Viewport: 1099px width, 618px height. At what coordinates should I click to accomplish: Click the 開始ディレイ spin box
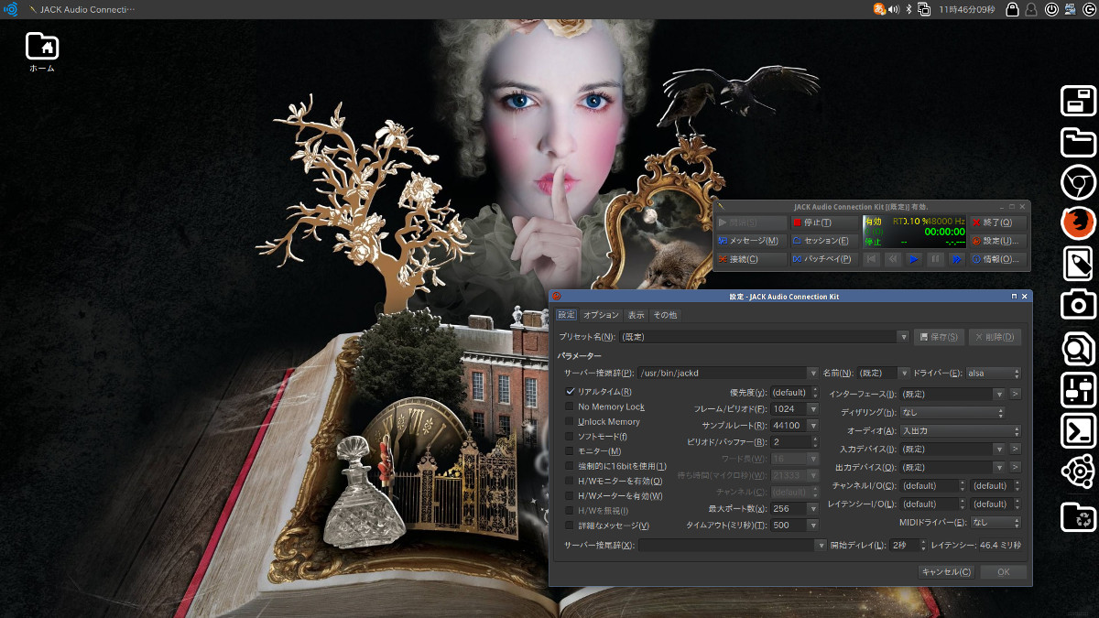(908, 546)
